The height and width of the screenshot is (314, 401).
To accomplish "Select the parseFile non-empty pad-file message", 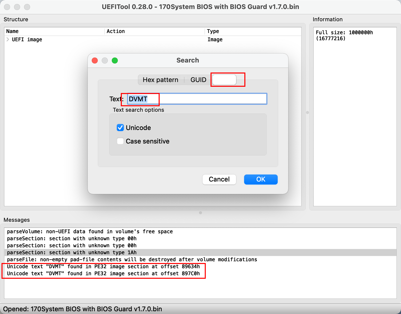I will [200, 259].
